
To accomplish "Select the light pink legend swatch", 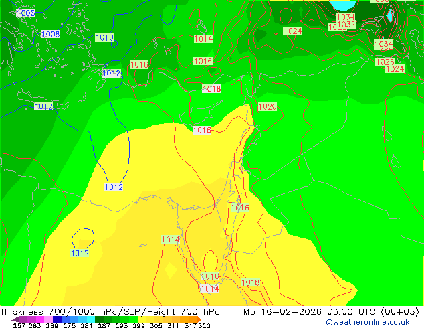I will (x=48, y=319).
